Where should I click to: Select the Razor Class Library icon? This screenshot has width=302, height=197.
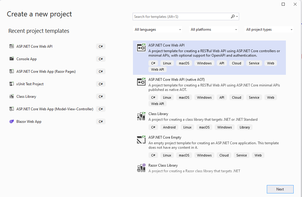(141, 168)
